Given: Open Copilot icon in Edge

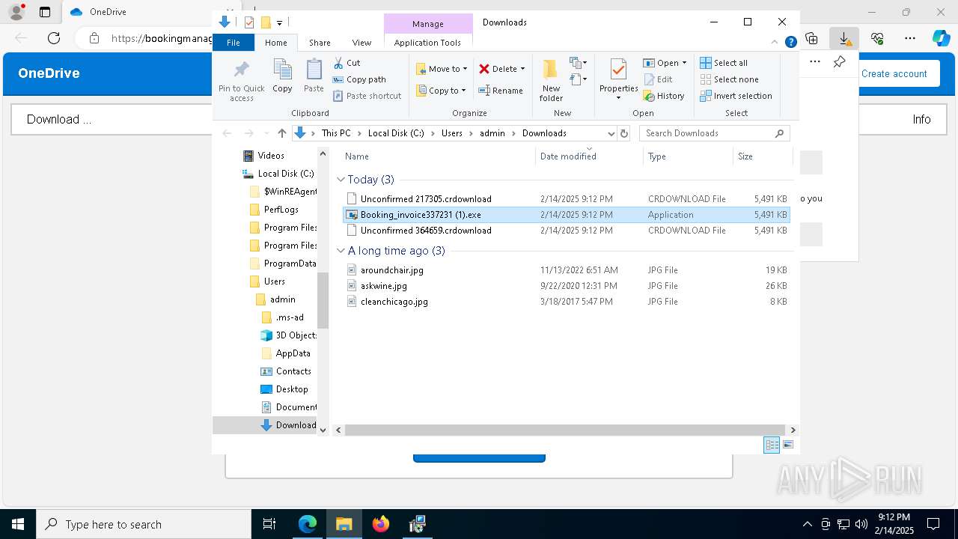Looking at the screenshot, I should click(941, 37).
